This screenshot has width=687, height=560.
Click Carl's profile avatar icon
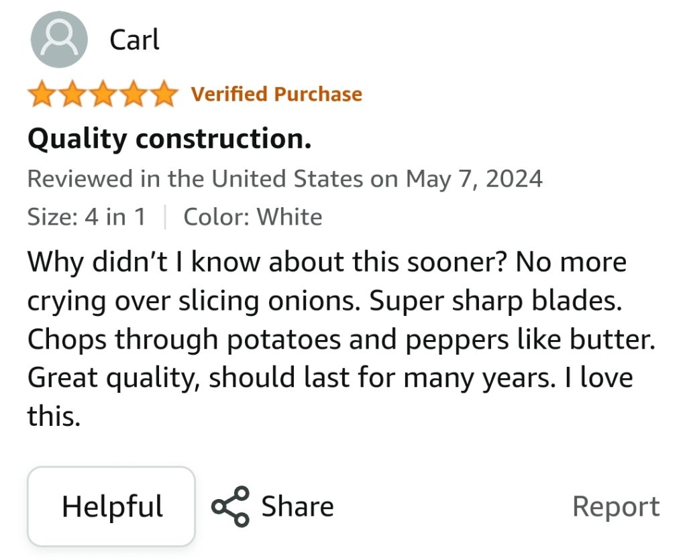59,40
